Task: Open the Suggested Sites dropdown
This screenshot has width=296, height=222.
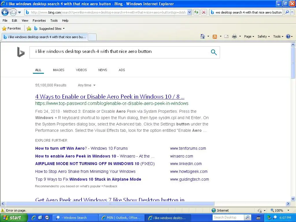Action: tap(49, 29)
